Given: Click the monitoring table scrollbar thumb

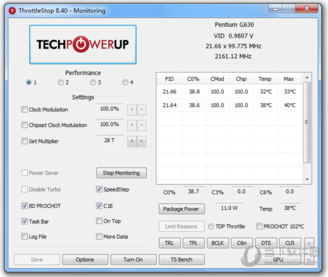Looking at the screenshot, I should [x=307, y=122].
